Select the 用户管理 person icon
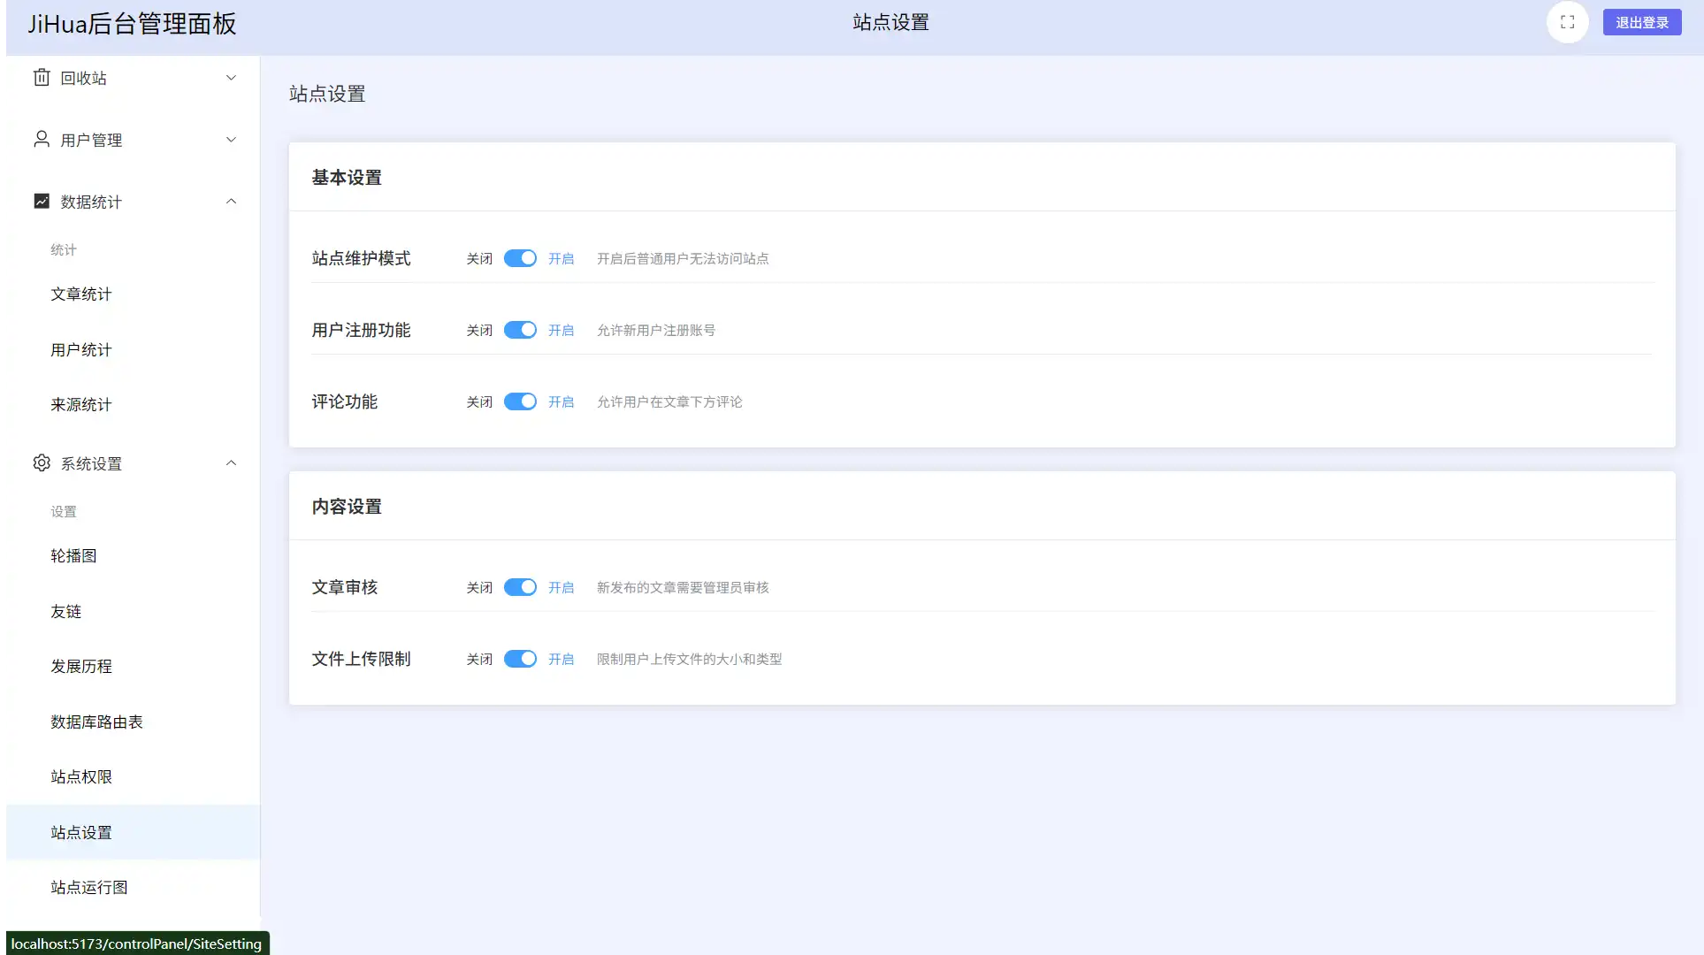The height and width of the screenshot is (955, 1704). [42, 139]
